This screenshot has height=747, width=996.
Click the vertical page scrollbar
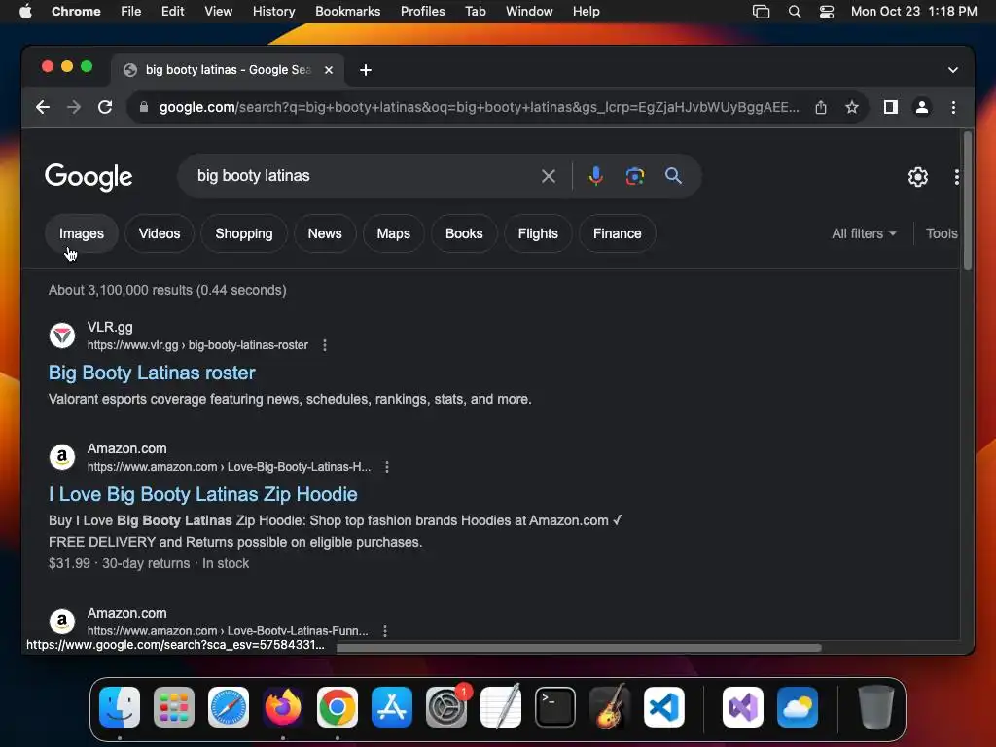pyautogui.click(x=968, y=200)
